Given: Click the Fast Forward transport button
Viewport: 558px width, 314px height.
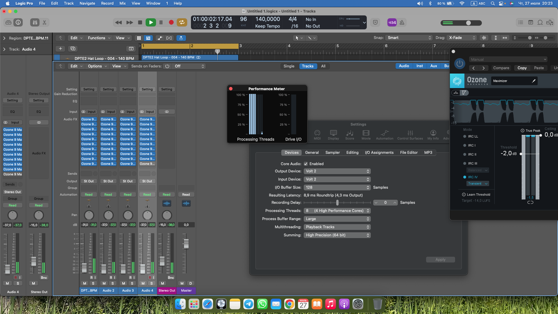Looking at the screenshot, I should (x=130, y=22).
